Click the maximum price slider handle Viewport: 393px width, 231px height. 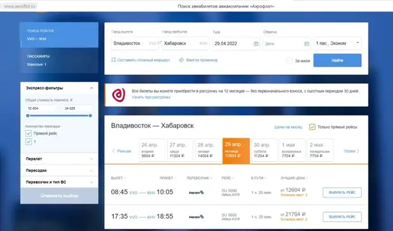pos(90,115)
